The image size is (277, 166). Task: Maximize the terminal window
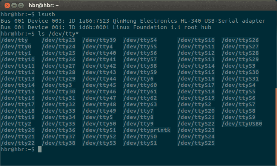[x=22, y=6]
